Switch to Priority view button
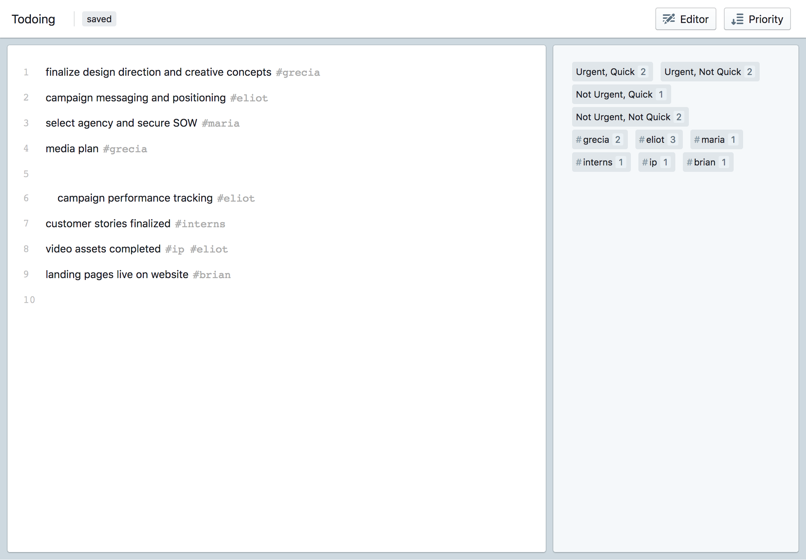The height and width of the screenshot is (560, 806). click(x=757, y=19)
